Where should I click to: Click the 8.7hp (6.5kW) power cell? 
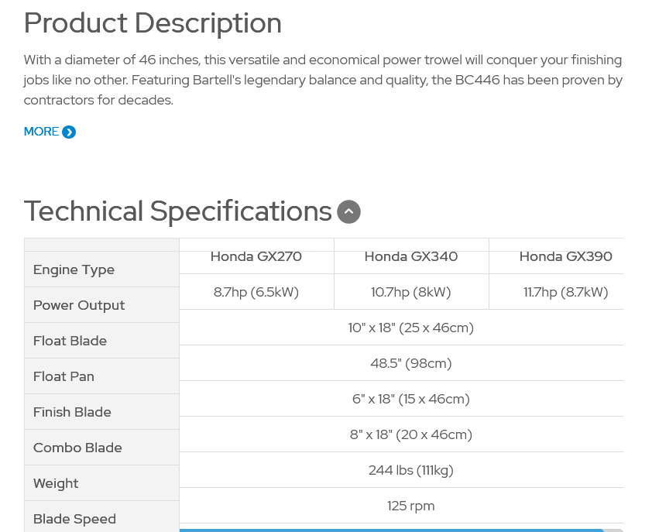pyautogui.click(x=256, y=292)
